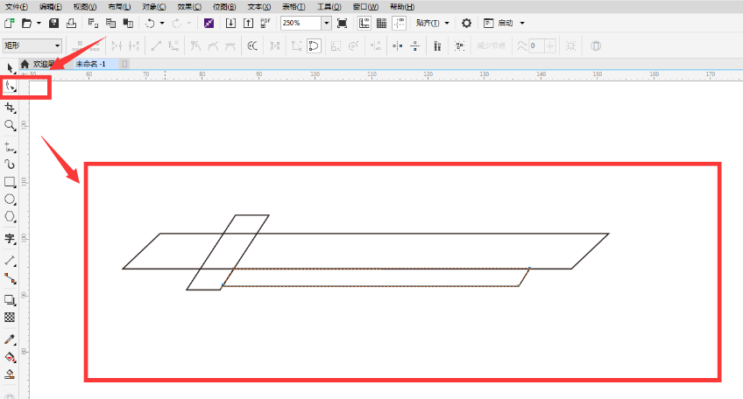Viewport: 743px width, 399px height.
Task: Select the Drop Shadow tool
Action: pyautogui.click(x=10, y=300)
